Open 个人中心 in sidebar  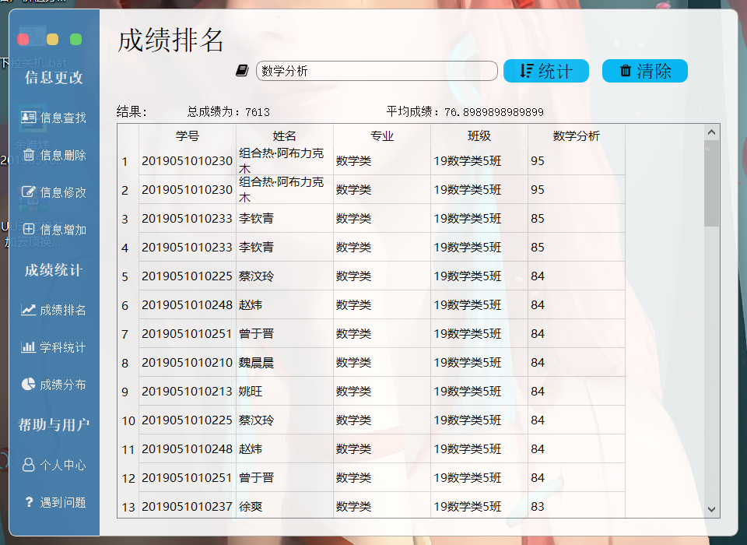[63, 465]
